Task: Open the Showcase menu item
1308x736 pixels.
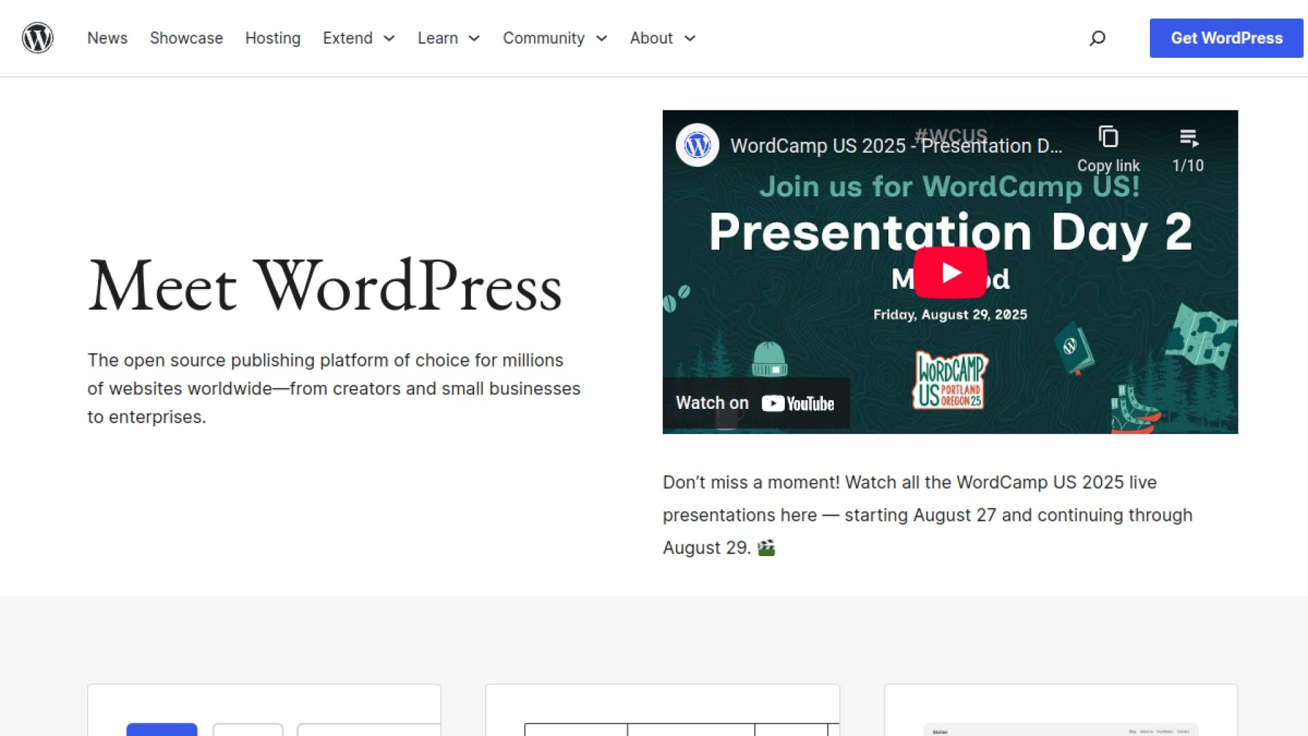Action: (186, 38)
